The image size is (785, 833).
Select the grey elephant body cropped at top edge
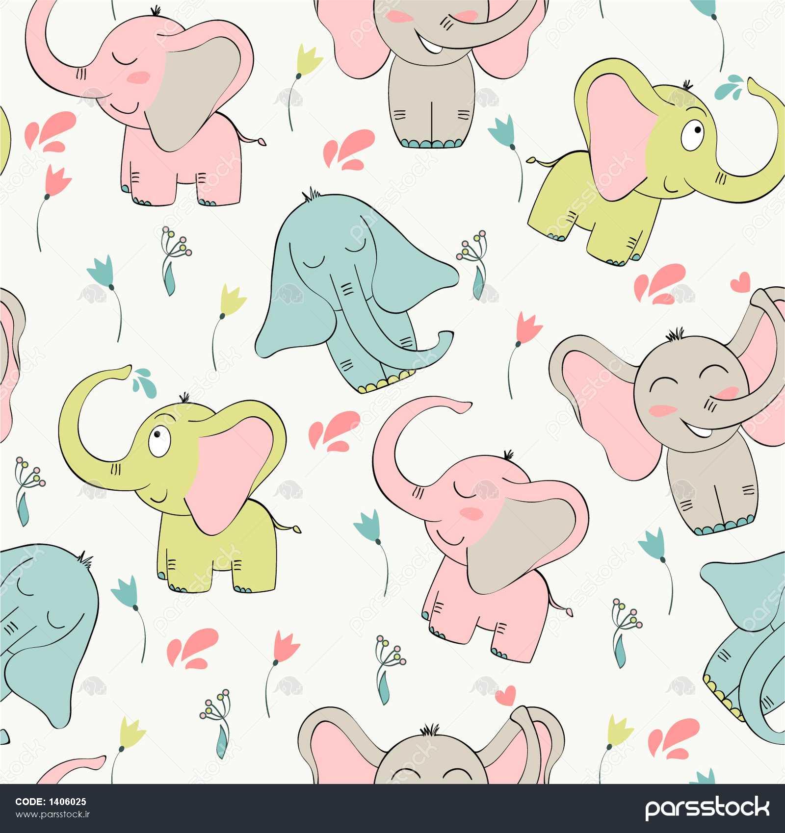[x=432, y=74]
